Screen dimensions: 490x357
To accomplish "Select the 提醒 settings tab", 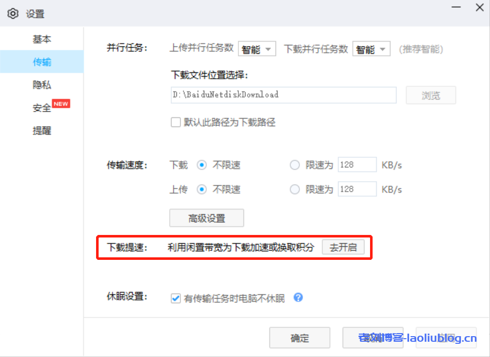I will pyautogui.click(x=42, y=131).
